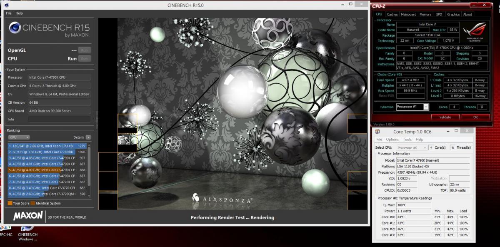Image resolution: width=500 pixels, height=247 pixels.
Task: Open the Help menu in Cinebench
Action: tap(19, 13)
